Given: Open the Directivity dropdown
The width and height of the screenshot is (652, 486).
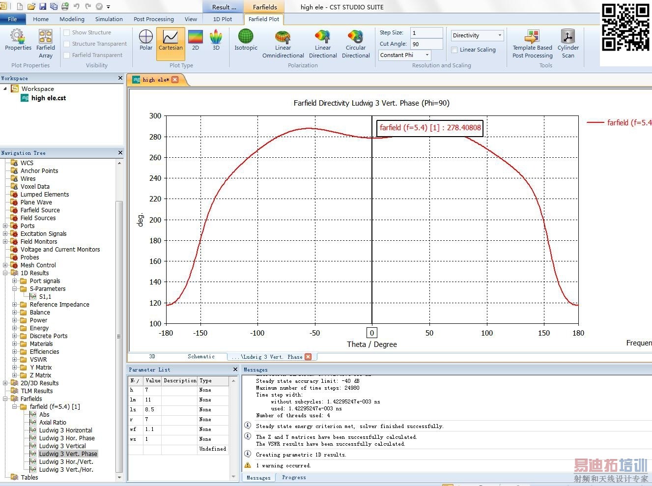Looking at the screenshot, I should pyautogui.click(x=477, y=35).
